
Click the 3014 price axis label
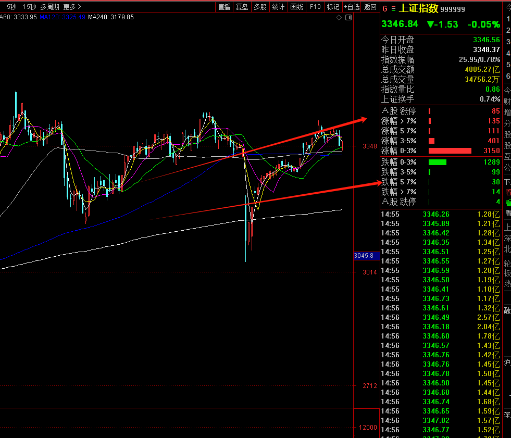click(369, 272)
